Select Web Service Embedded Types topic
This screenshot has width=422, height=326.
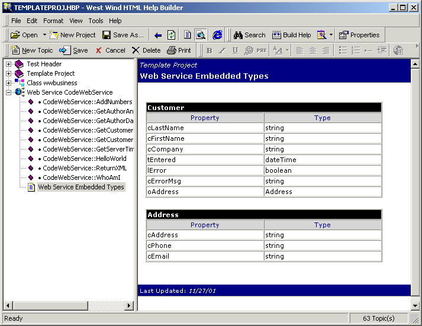click(81, 187)
